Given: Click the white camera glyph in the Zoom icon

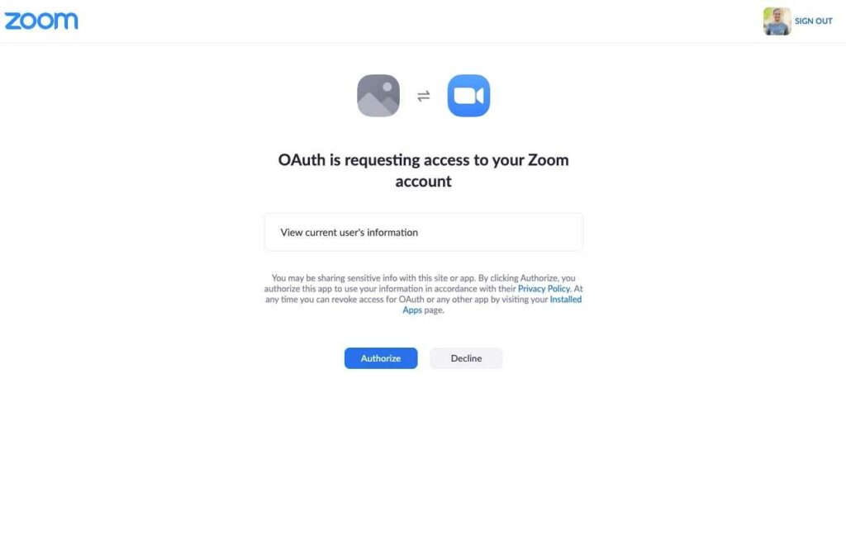Looking at the screenshot, I should (x=468, y=96).
